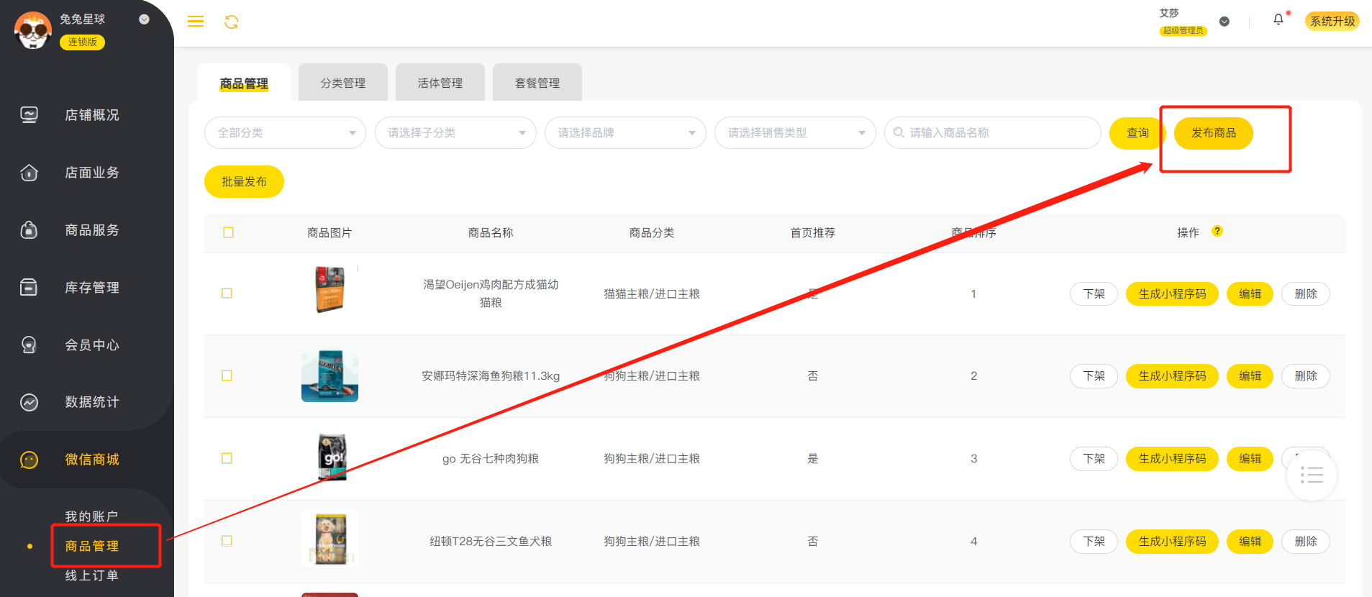Click the hamburger menu icon
The height and width of the screenshot is (597, 1372).
pos(196,22)
